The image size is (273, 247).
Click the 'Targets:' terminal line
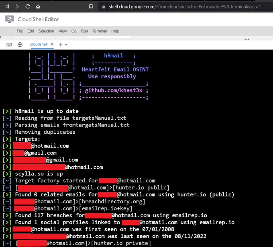coord(28,139)
